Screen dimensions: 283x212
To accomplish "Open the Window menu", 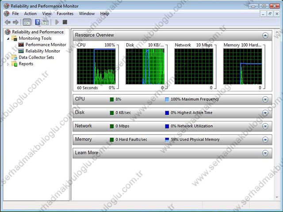I will click(87, 14).
